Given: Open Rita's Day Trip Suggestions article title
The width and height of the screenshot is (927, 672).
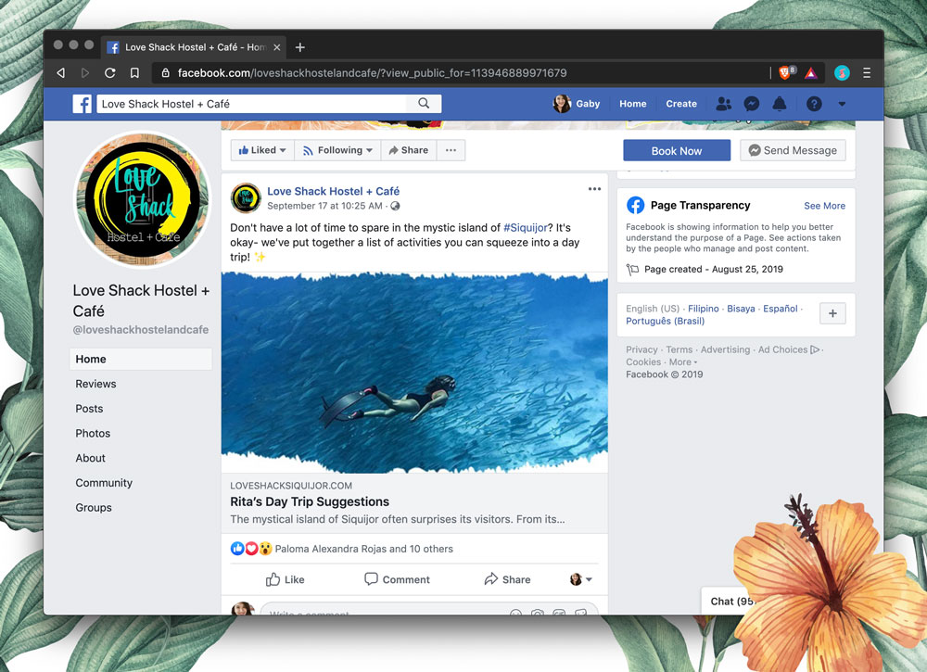Looking at the screenshot, I should pyautogui.click(x=310, y=501).
